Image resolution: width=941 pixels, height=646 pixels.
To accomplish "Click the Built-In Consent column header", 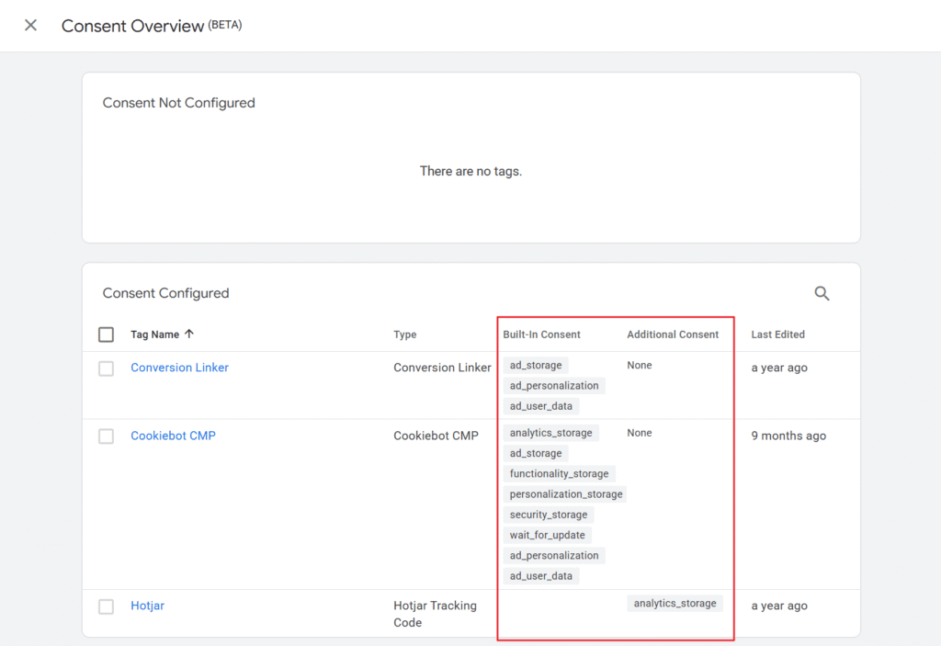I will tap(542, 334).
